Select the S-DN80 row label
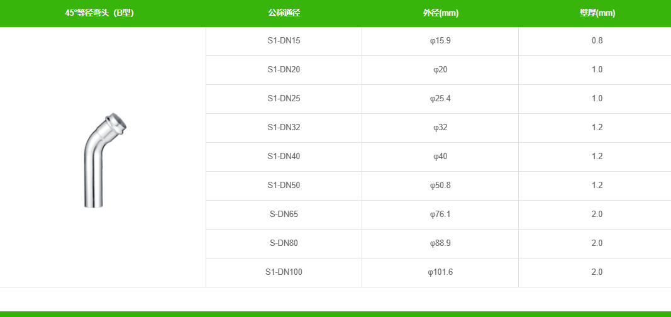Image resolution: width=671 pixels, height=317 pixels. (284, 243)
